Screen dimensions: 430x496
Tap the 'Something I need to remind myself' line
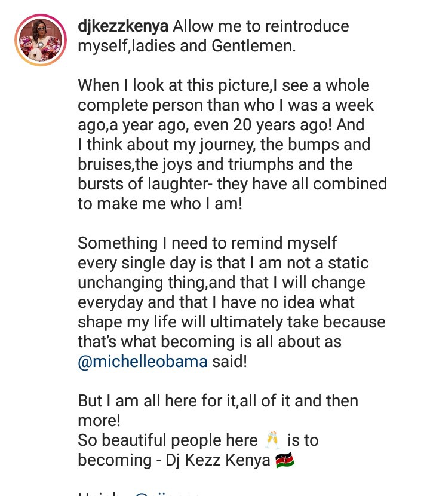pyautogui.click(x=207, y=243)
